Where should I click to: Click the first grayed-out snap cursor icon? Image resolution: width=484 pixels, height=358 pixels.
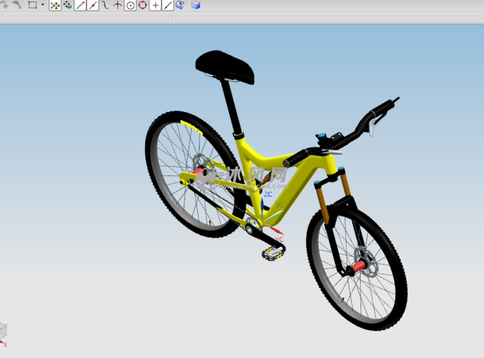coord(5,5)
